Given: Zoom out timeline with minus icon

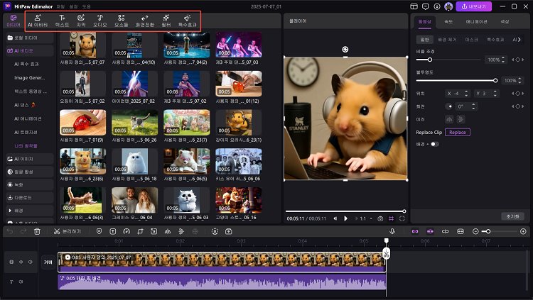Looking at the screenshot, I should [x=475, y=231].
